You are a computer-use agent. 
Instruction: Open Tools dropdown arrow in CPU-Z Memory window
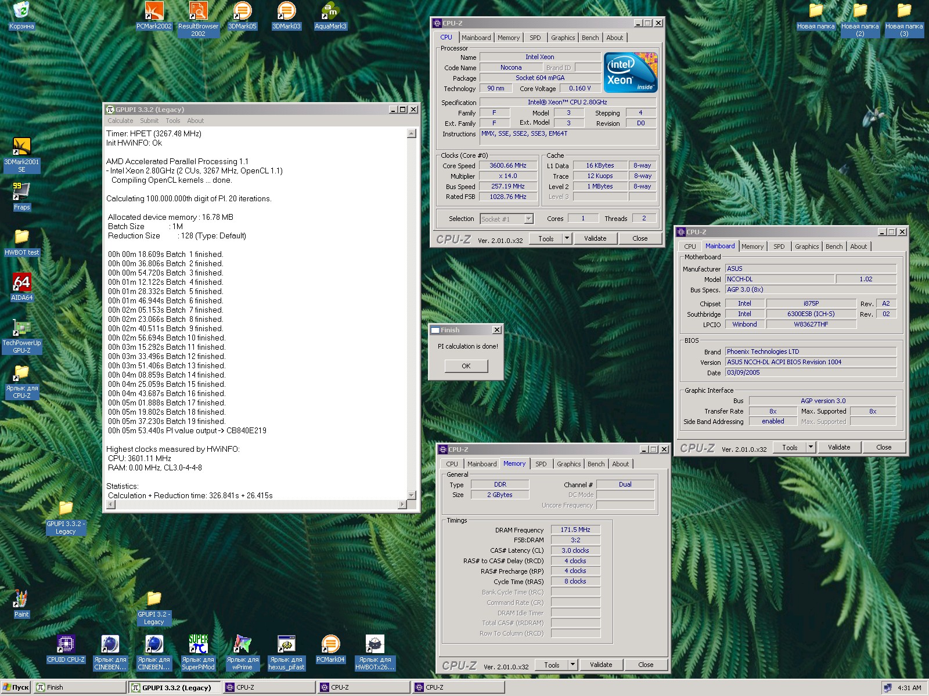(573, 665)
